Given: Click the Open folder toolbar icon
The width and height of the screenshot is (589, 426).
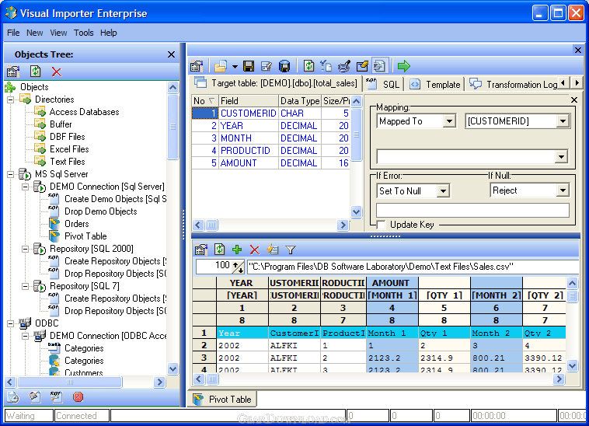Looking at the screenshot, I should 221,66.
